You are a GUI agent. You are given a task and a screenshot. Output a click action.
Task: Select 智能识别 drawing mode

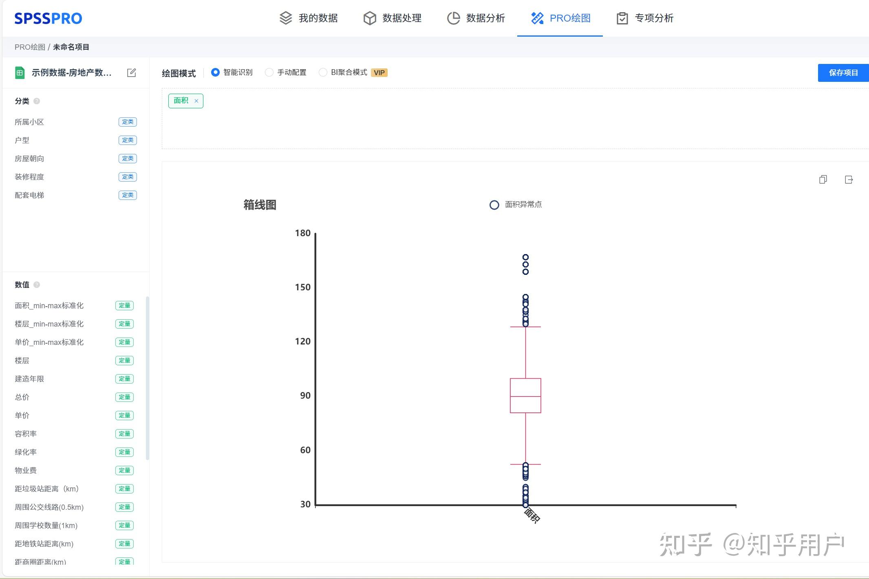[215, 72]
